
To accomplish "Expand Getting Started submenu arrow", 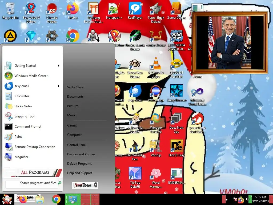I will pos(59,66).
